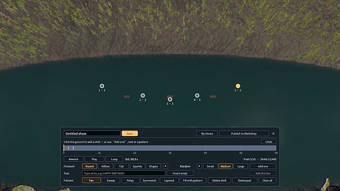
Task: Click timeline at the 30 second mark
Action: pos(170,148)
